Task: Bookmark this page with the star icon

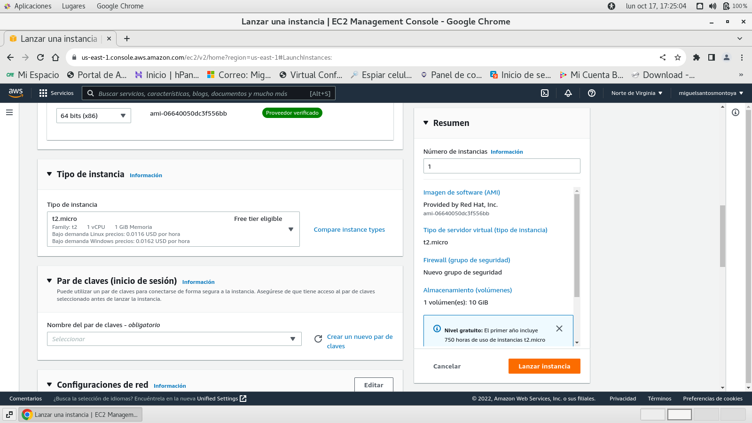Action: tap(678, 57)
